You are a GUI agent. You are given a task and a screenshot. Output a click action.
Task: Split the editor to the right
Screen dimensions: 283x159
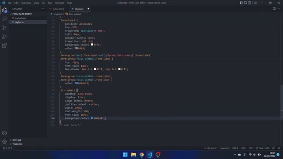click(274, 9)
